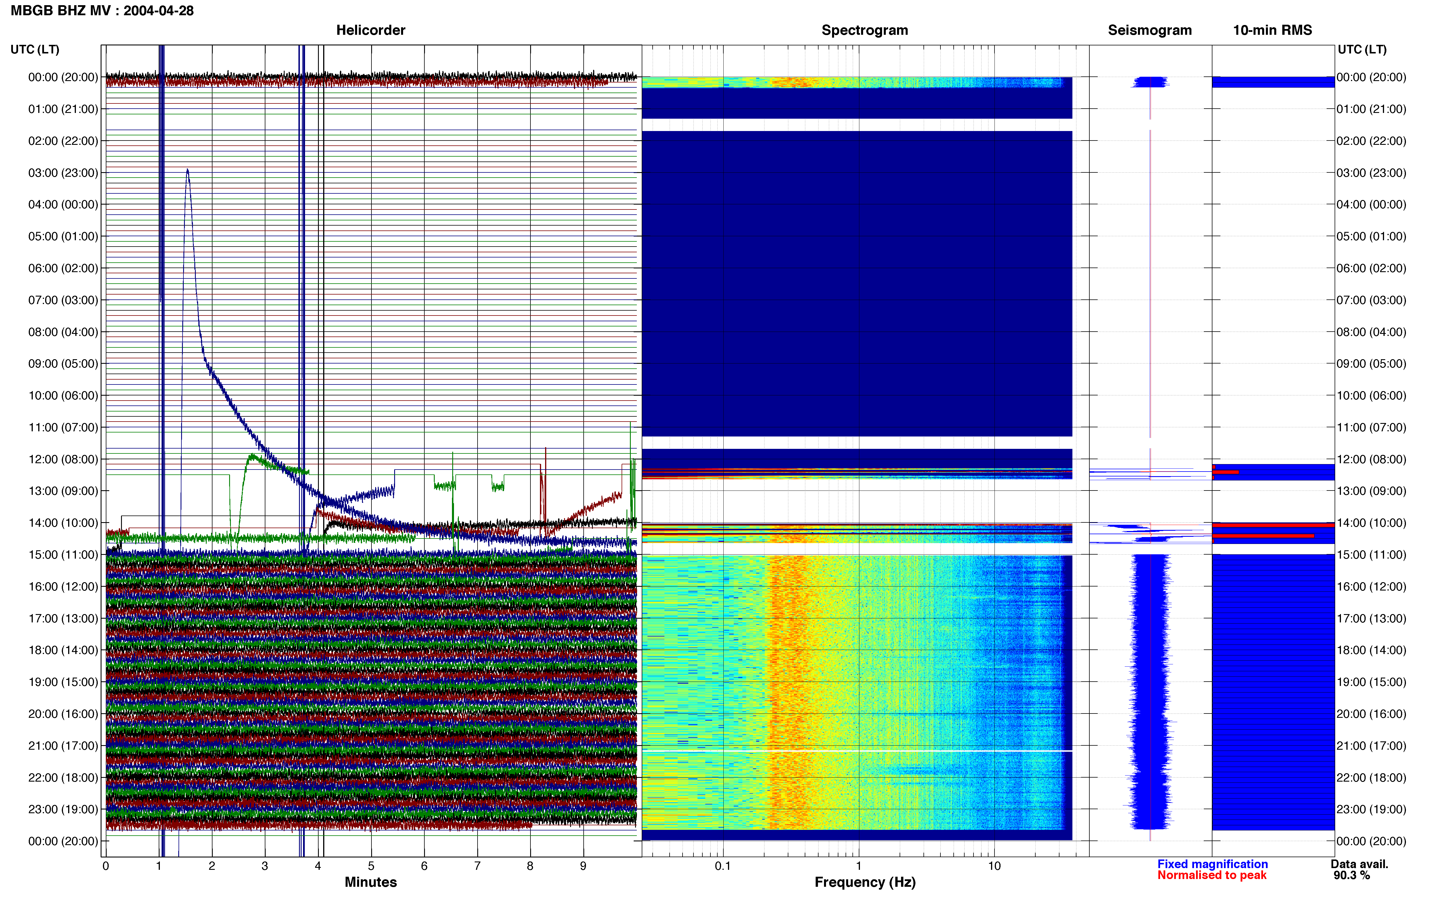Click the 'Fixed magnification' legend text
The height and width of the screenshot is (902, 1443).
[1212, 864]
